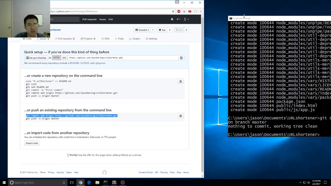Viewport: 331px width, 186px height.
Task: Open the Unwatch dropdown
Action: coord(142,30)
